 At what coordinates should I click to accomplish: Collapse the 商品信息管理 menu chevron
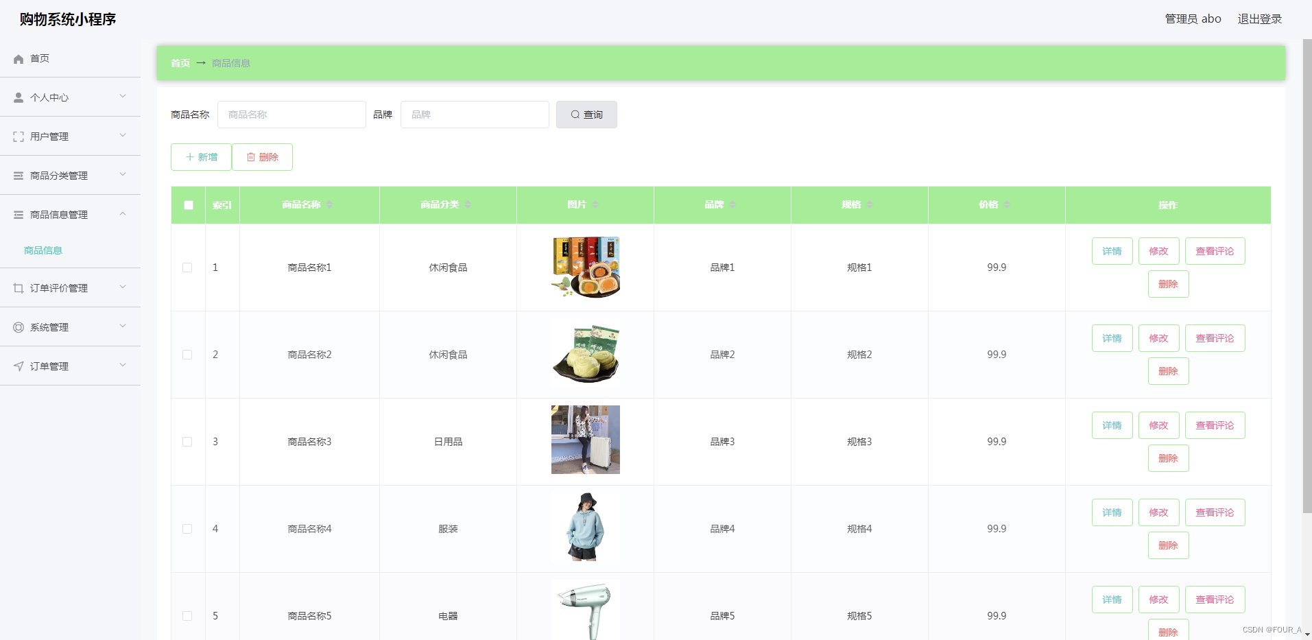[x=123, y=213]
